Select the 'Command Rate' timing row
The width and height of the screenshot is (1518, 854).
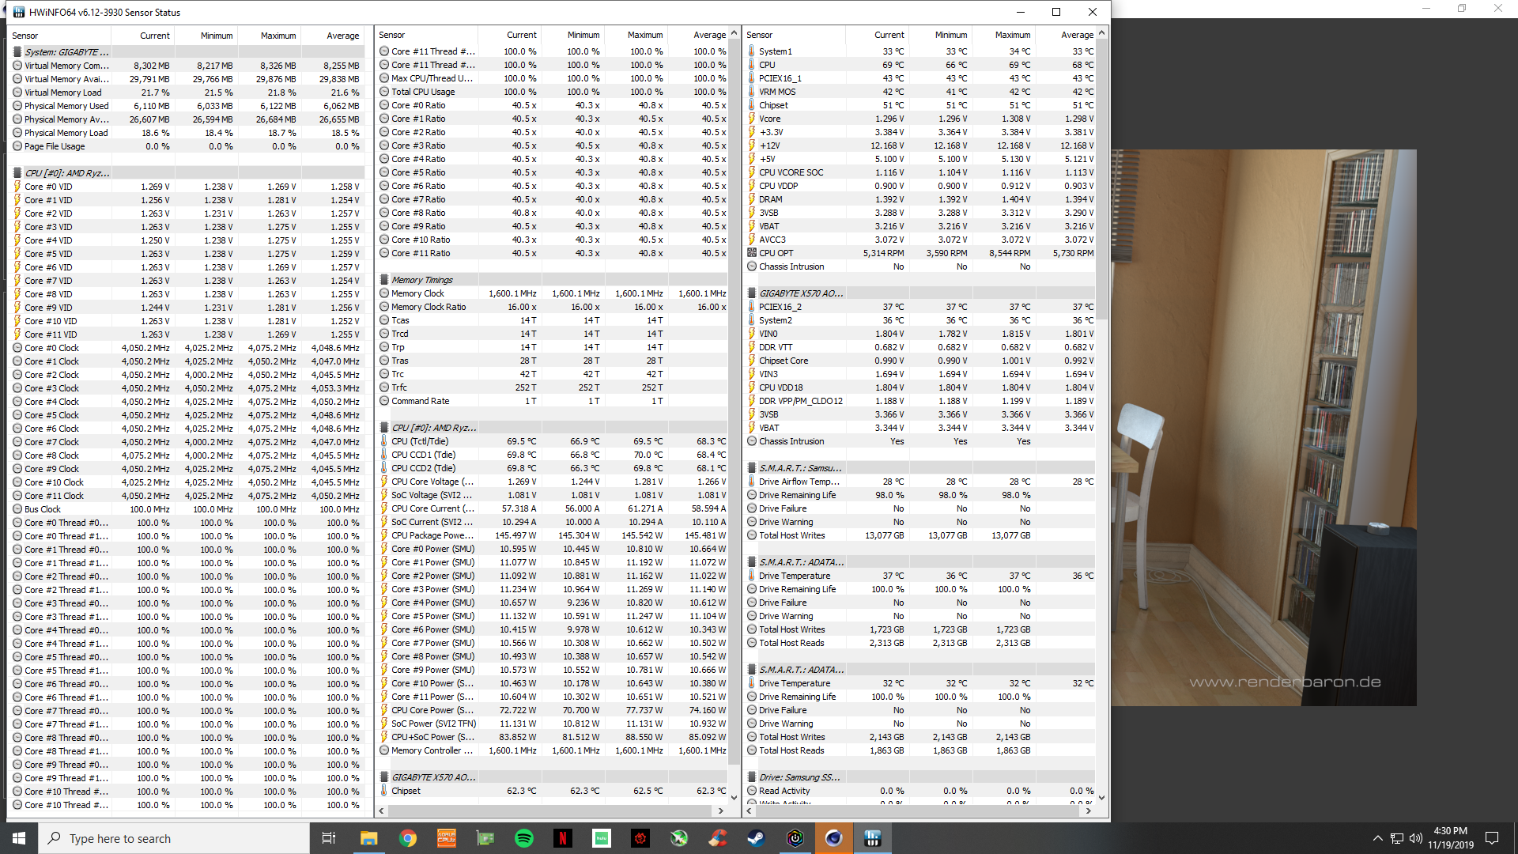(553, 401)
